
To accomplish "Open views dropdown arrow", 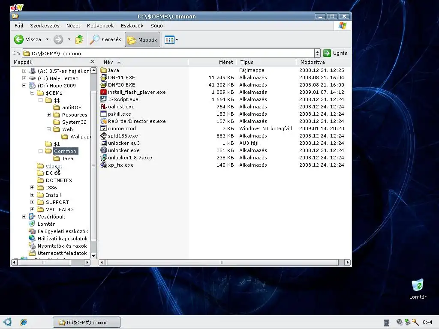I will tap(177, 40).
